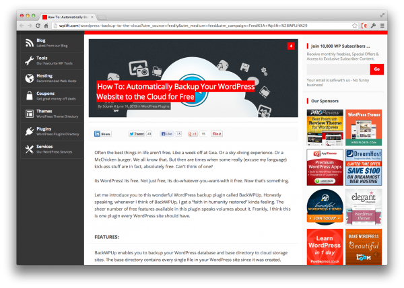Click the Our Sponsors heading
This screenshot has height=288, width=404.
[325, 101]
